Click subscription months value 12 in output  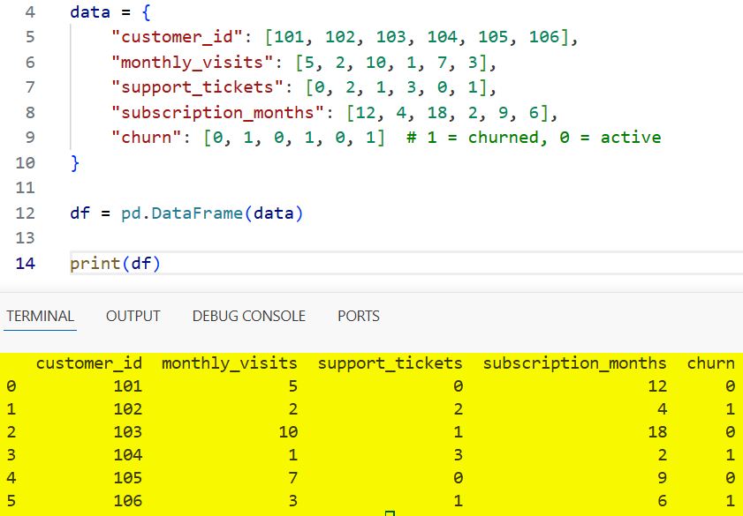click(657, 386)
